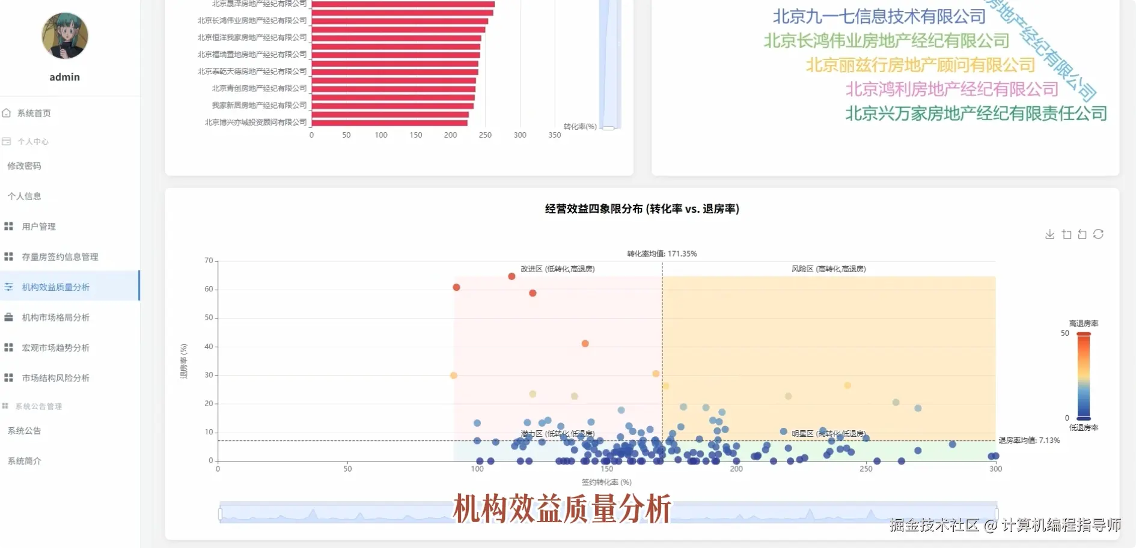Open the 修改密码 page

24,166
